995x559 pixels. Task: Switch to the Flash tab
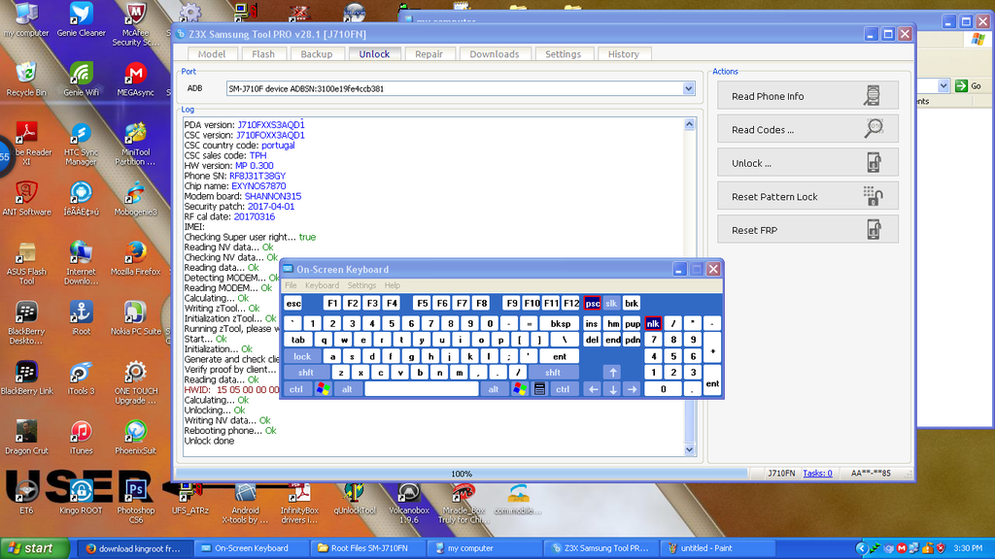[263, 54]
